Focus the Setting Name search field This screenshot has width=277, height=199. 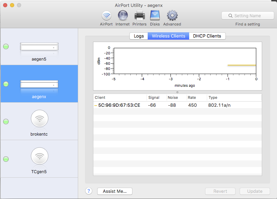248,15
